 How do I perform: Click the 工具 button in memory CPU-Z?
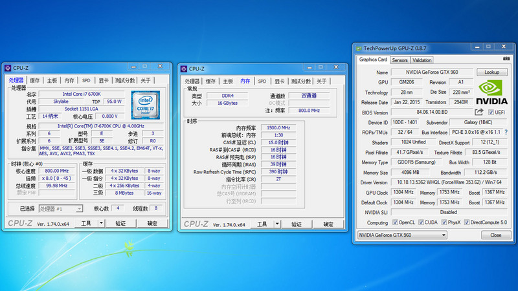click(262, 224)
